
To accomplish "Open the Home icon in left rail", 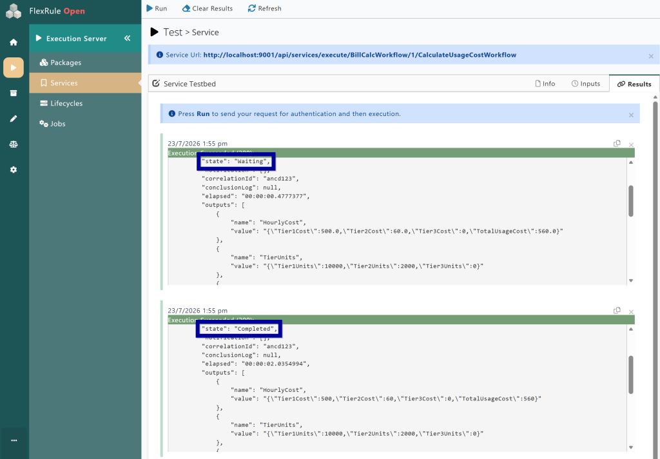I will (14, 42).
